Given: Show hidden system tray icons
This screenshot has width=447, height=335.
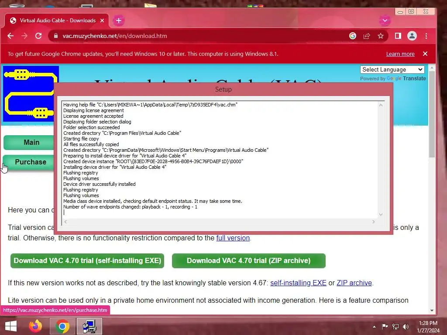Looking at the screenshot, I should point(374,326).
